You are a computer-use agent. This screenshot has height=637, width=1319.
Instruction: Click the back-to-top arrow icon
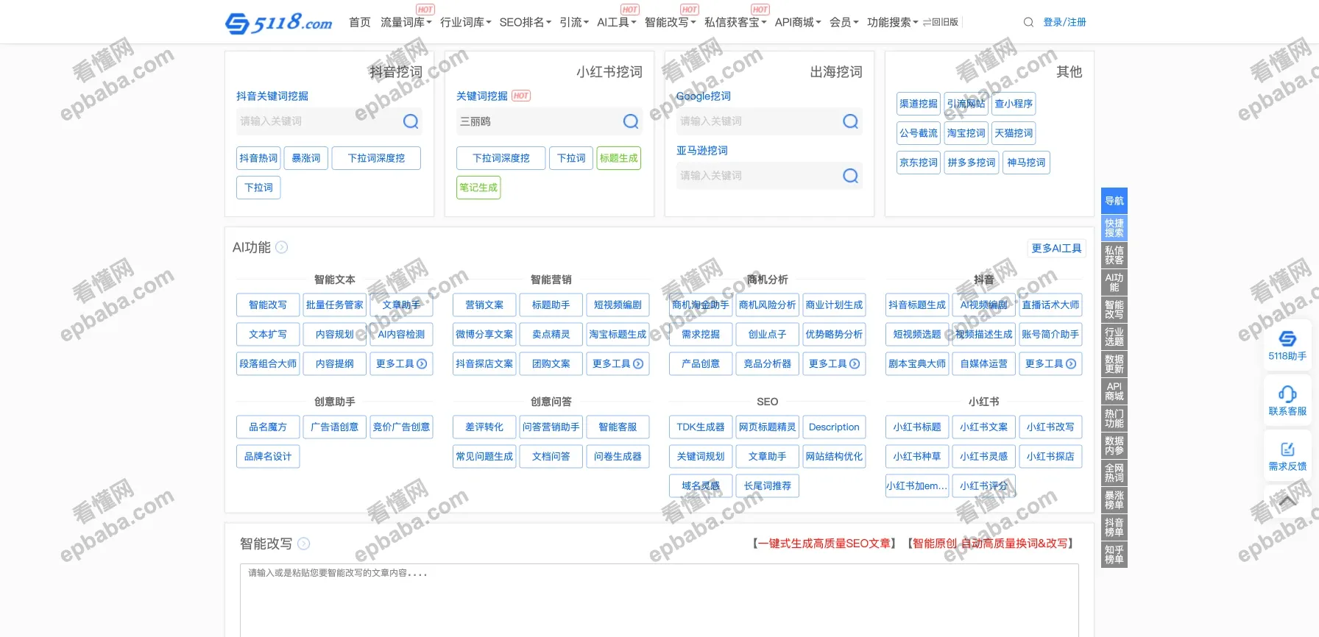pos(1287,502)
